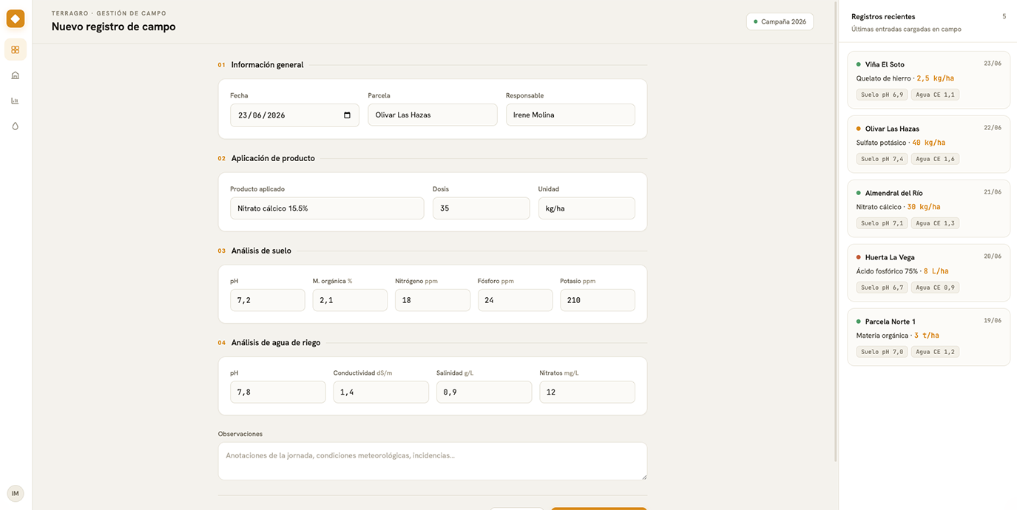Viewport: 1017px width, 510px height.
Task: Click the Campaña 2026 button
Action: coord(780,21)
